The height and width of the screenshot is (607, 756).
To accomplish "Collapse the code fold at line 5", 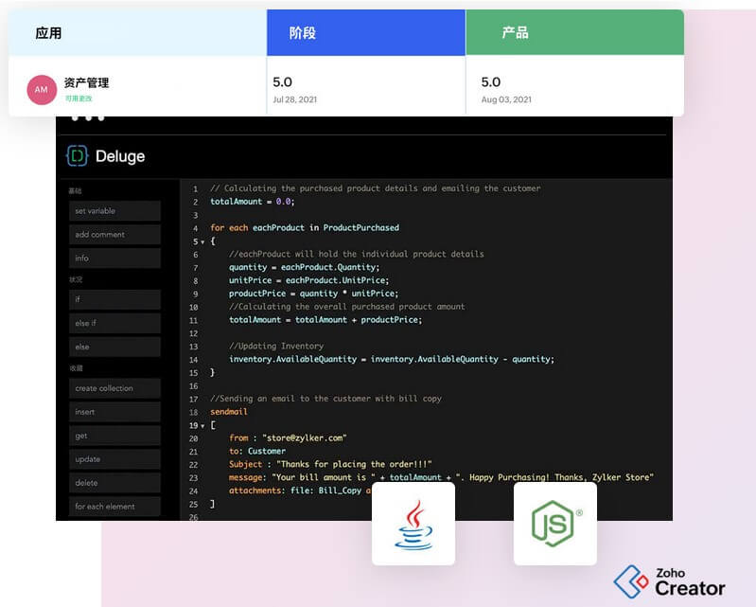I will point(203,241).
